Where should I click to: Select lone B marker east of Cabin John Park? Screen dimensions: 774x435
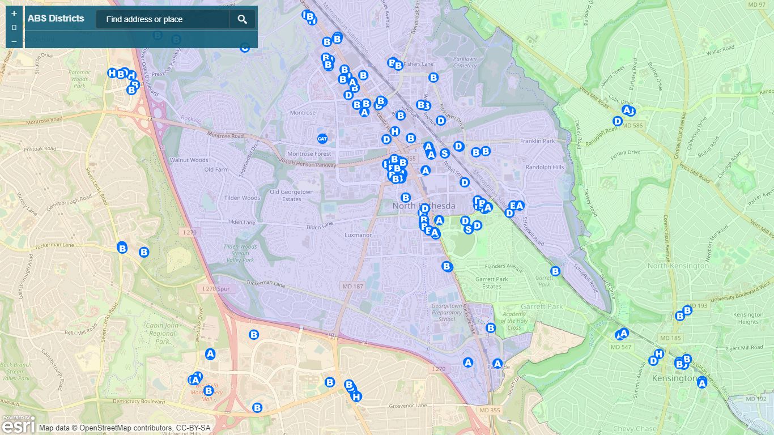pyautogui.click(x=254, y=335)
